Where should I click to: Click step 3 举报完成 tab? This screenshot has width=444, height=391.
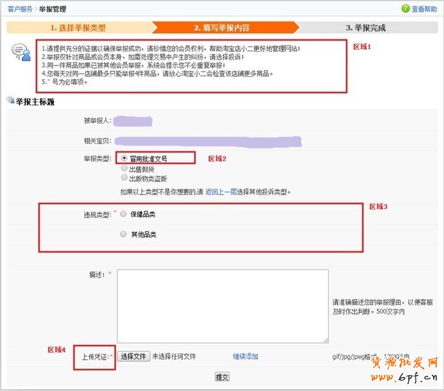(x=366, y=28)
